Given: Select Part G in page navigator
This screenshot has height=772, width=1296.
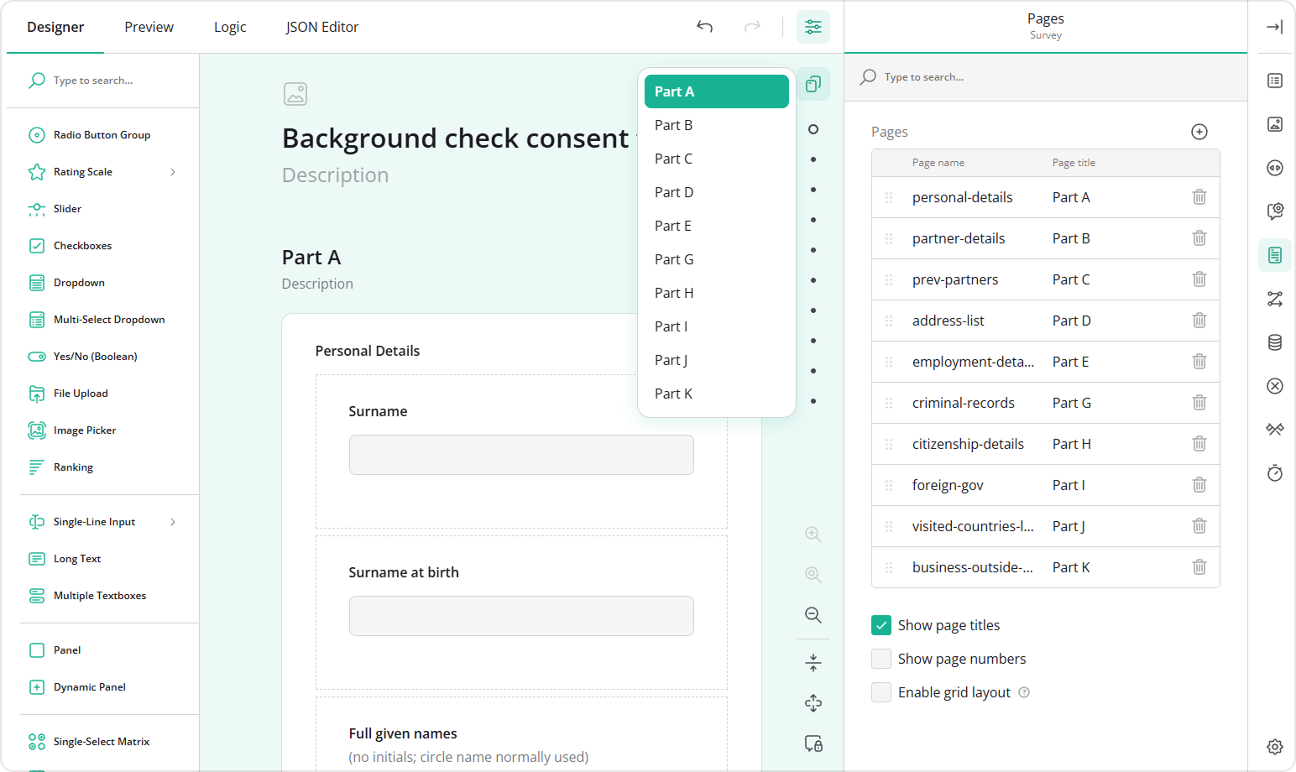Looking at the screenshot, I should [x=717, y=259].
